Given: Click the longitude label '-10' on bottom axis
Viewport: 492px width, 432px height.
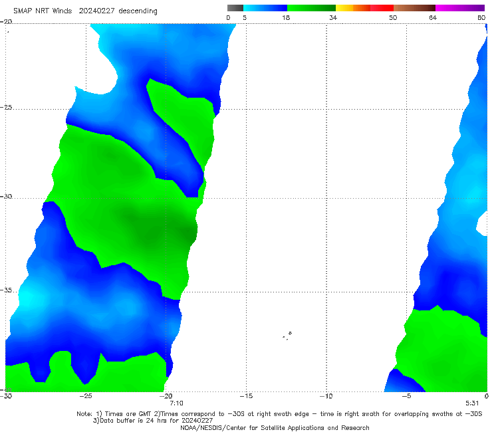Looking at the screenshot, I should click(x=326, y=396).
